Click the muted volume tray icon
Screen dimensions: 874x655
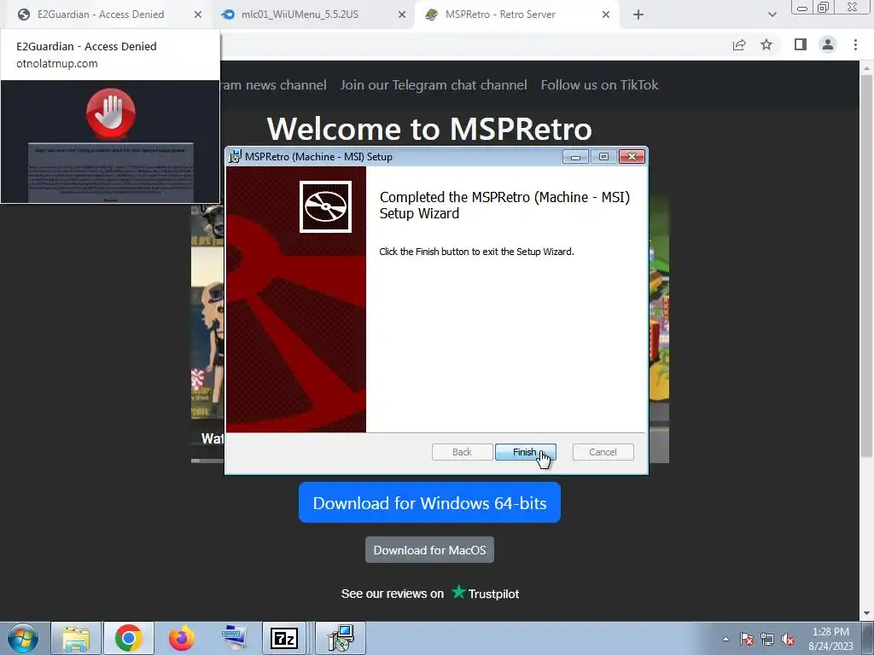click(x=788, y=639)
